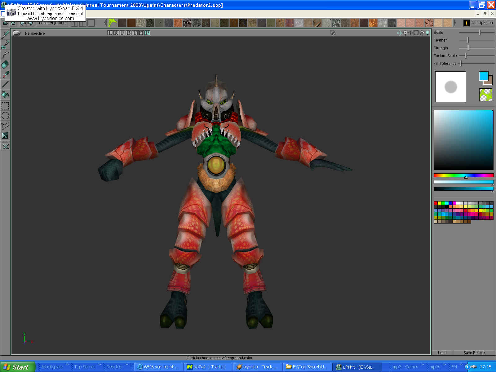This screenshot has width=496, height=372.
Task: Select the Airbrush tool
Action: point(6,45)
